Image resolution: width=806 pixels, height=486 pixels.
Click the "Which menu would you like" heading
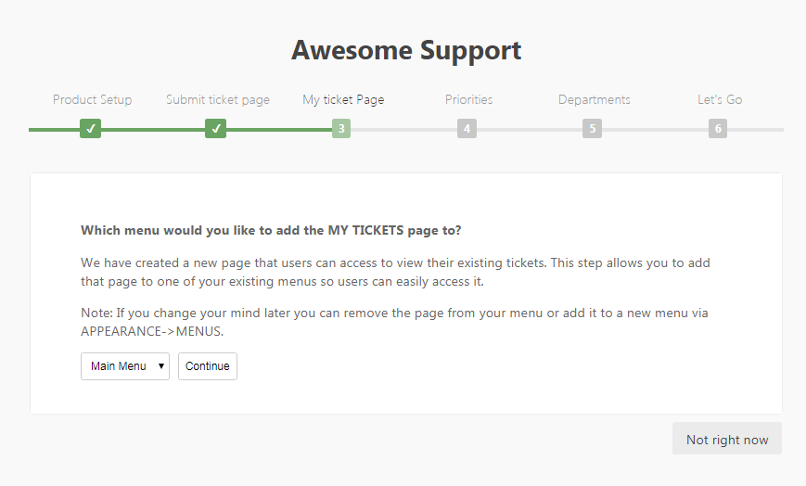(271, 230)
